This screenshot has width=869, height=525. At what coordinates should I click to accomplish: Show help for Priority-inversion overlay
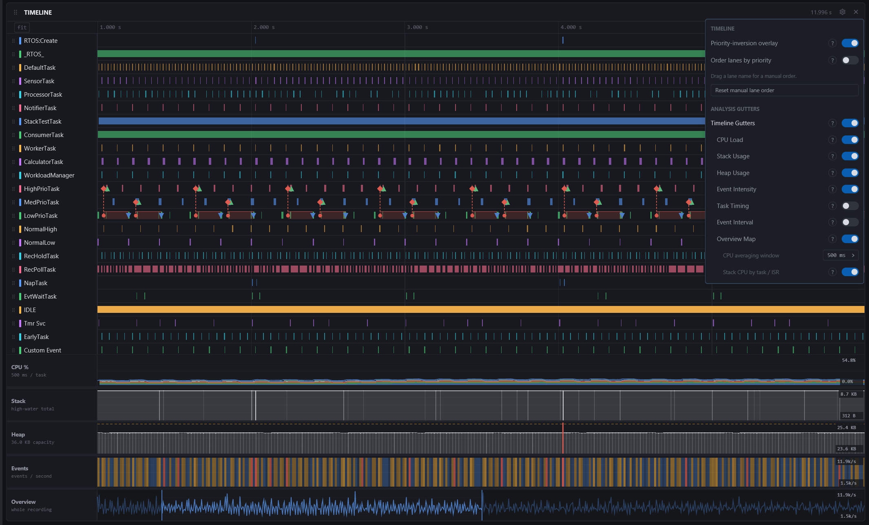(833, 43)
